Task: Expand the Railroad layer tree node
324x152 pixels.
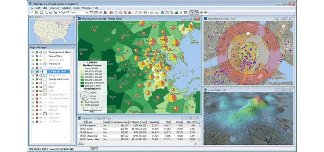Action: [x=33, y=110]
